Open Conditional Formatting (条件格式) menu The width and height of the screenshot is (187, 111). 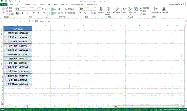[x=101, y=11]
